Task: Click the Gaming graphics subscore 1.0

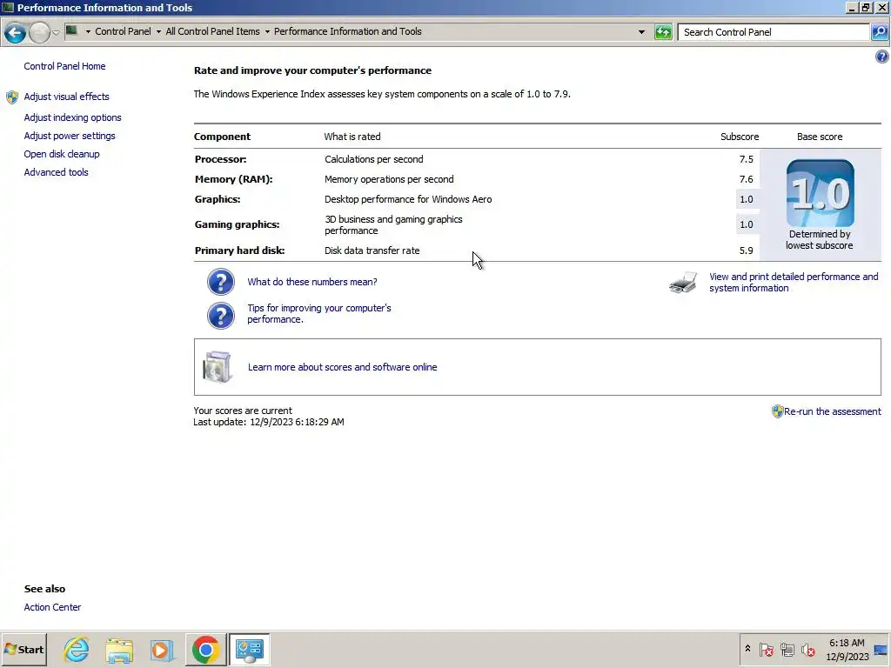Action: pos(746,224)
